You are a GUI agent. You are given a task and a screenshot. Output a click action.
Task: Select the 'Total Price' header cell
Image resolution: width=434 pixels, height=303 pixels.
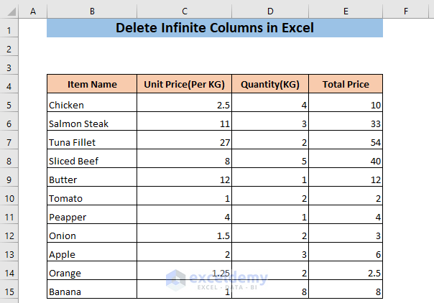[346, 85]
